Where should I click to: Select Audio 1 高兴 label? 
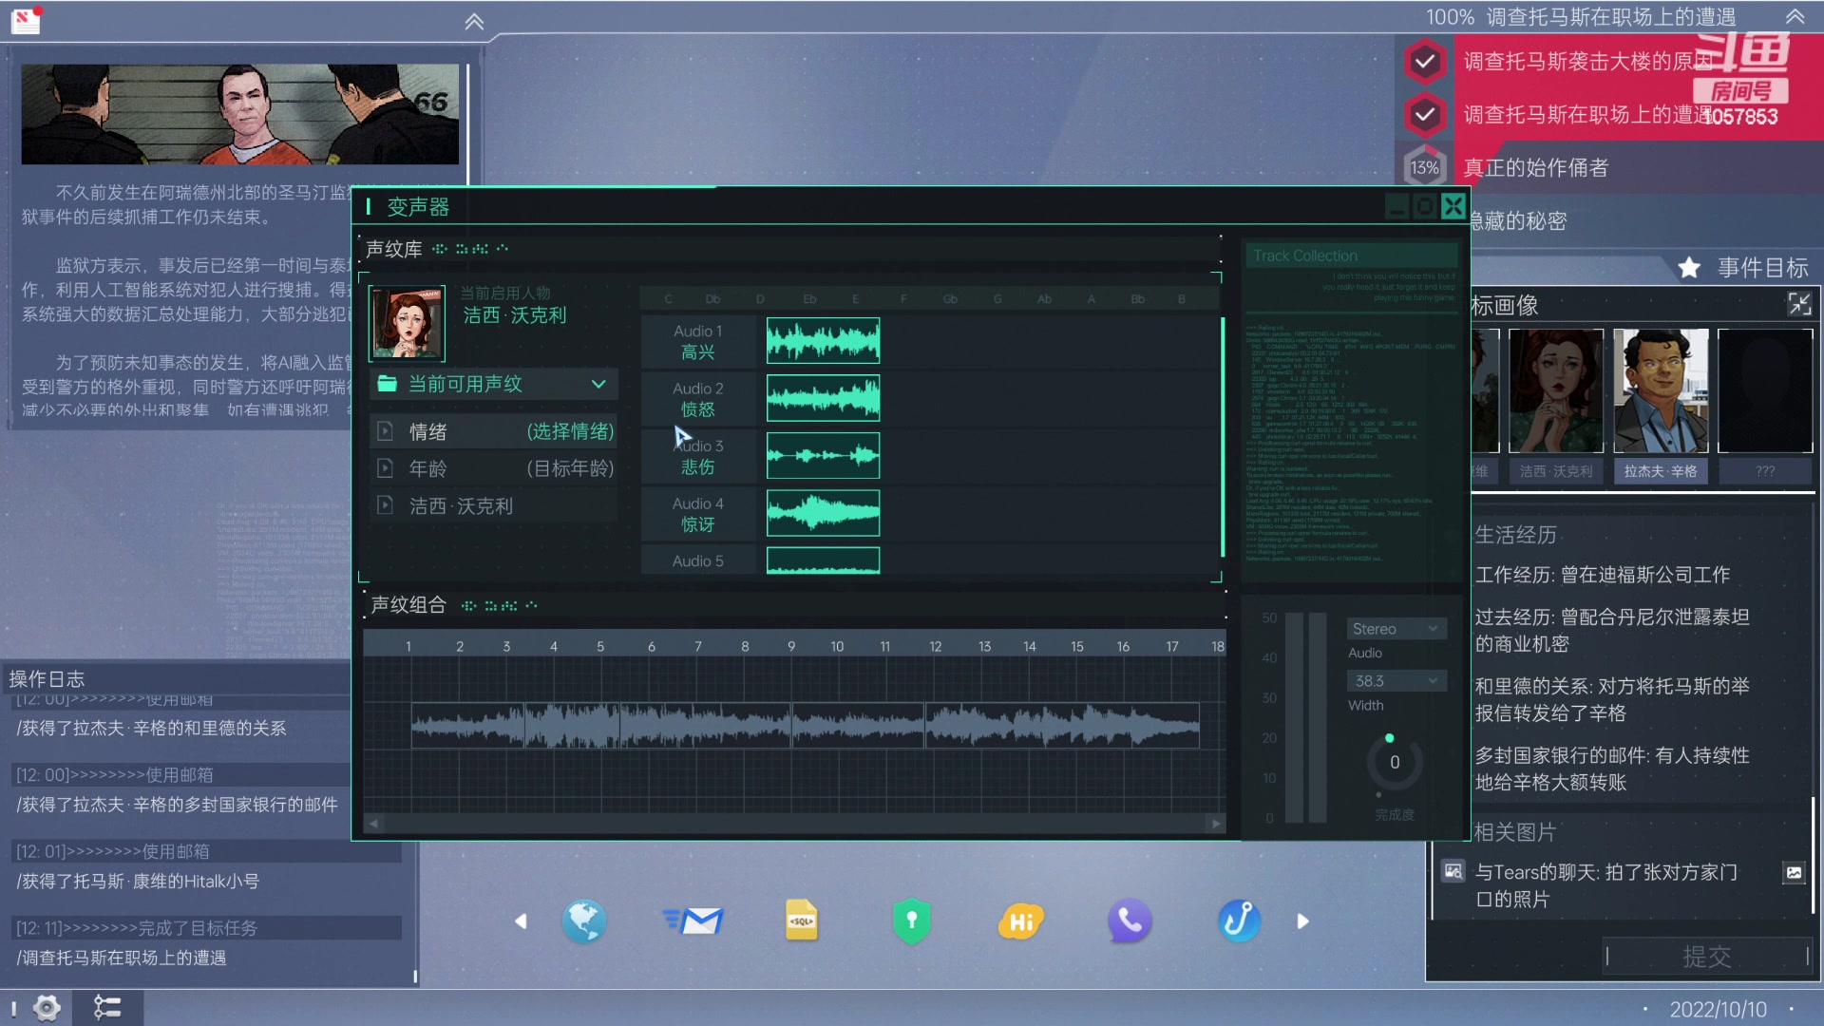pos(698,341)
